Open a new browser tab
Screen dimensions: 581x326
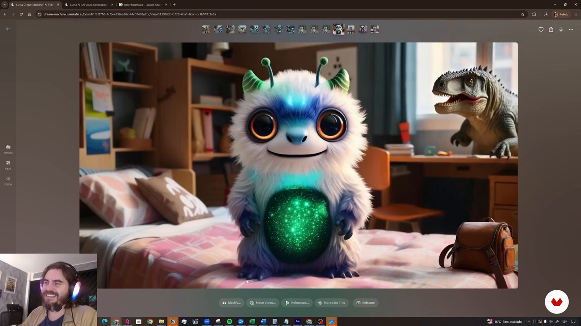[174, 5]
